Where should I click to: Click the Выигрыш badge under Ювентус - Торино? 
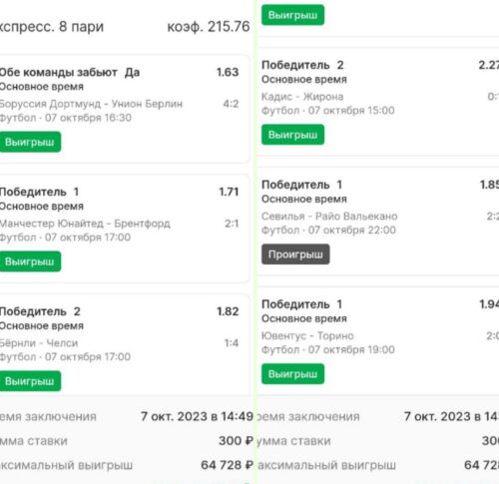(x=292, y=374)
